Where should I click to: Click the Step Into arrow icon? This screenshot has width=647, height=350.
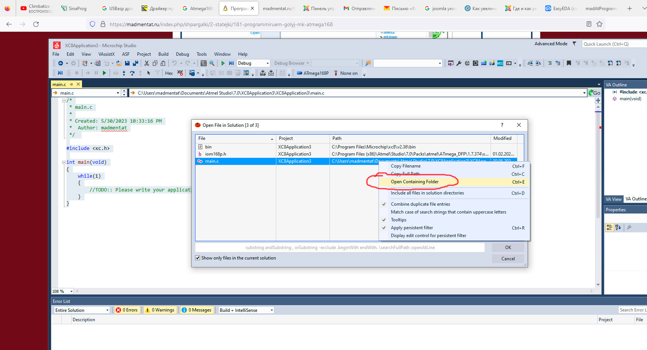[124, 73]
